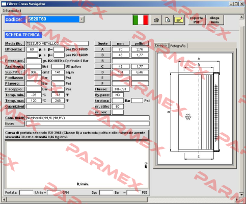The width and height of the screenshot is (246, 204).
Task: Click the By-pass field showing NO
Action: (x=118, y=95)
